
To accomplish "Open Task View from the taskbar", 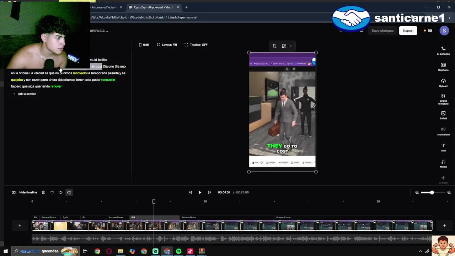I will tap(85, 251).
